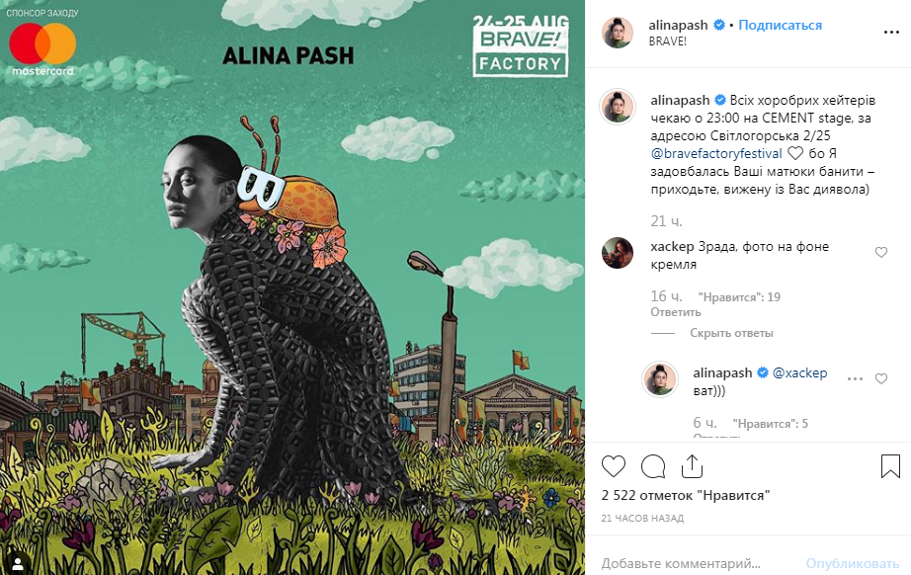Open the @bravefactoryfestival mention
This screenshot has width=911, height=575.
point(716,153)
